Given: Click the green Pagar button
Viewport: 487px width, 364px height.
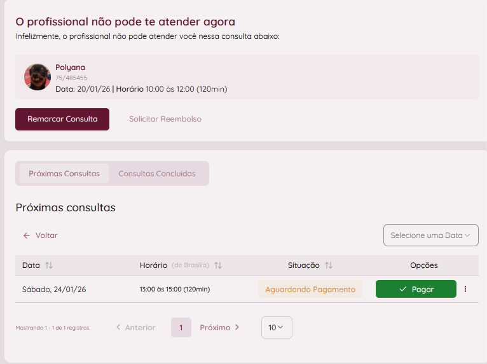Looking at the screenshot, I should coord(416,289).
